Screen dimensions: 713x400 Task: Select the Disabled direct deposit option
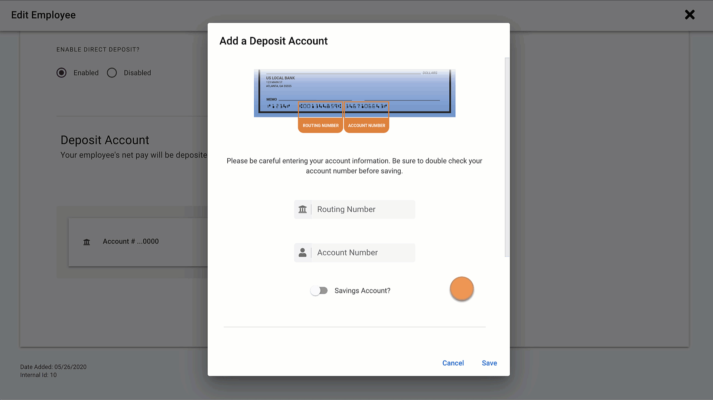click(x=112, y=73)
